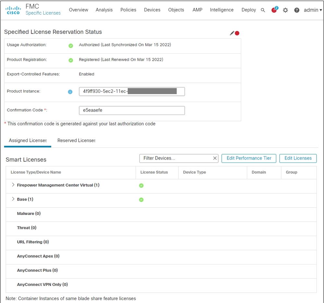The width and height of the screenshot is (324, 303).
Task: Click the Confirmation Code field
Action: pyautogui.click(x=132, y=110)
